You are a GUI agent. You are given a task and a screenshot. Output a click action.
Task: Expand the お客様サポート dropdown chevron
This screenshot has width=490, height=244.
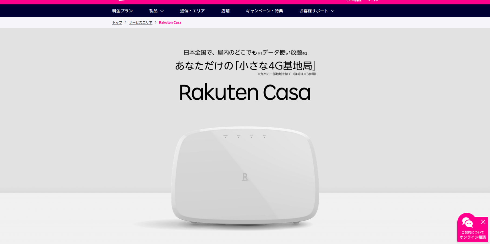[x=333, y=11]
